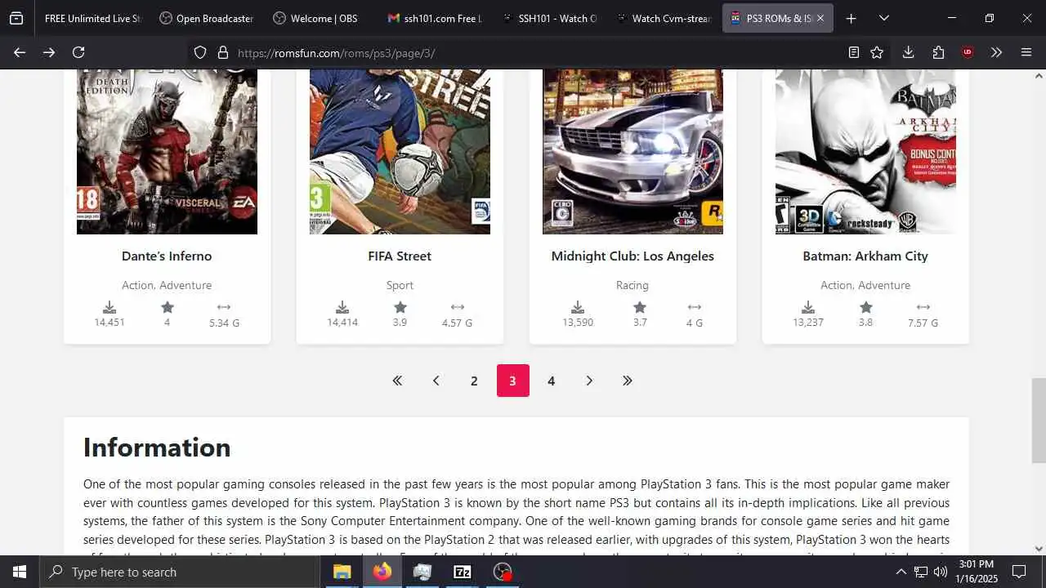Open the tracking protection shield icon

pos(200,52)
